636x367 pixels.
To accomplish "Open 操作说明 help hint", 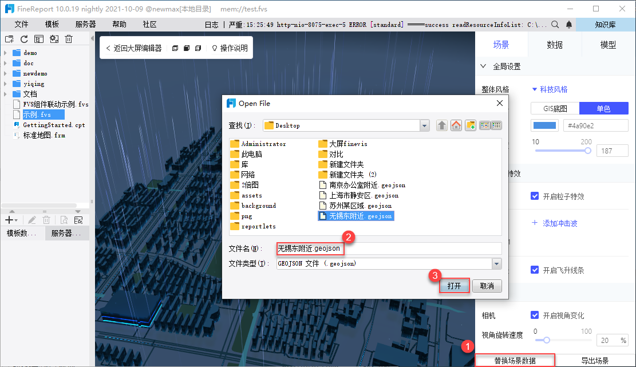I will 230,48.
